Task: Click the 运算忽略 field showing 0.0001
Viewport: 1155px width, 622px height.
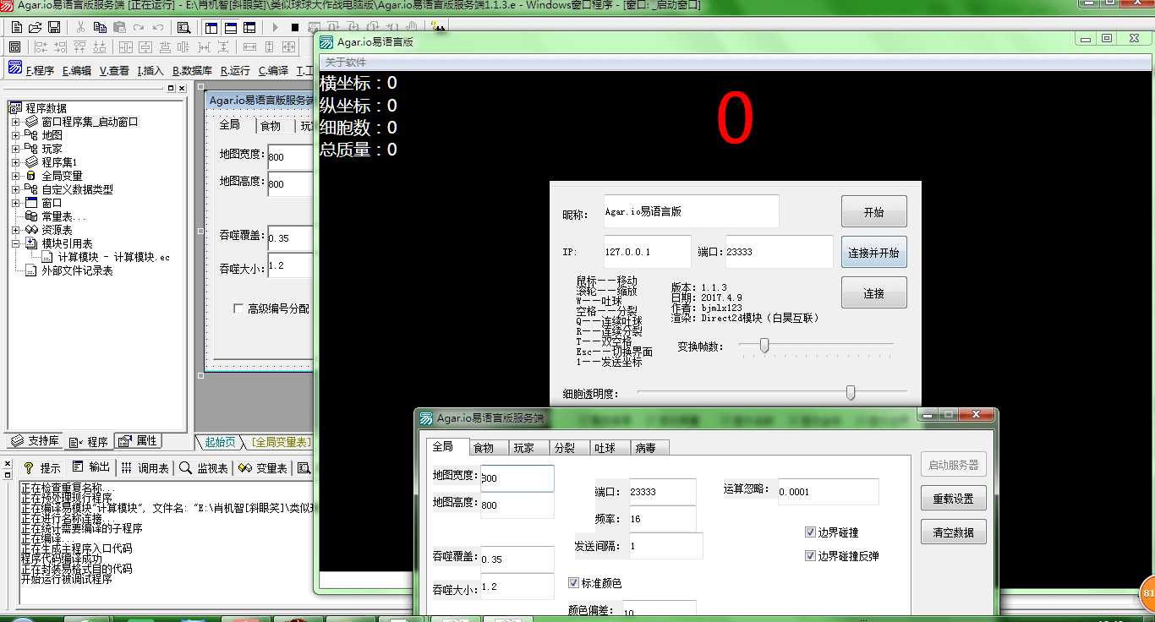Action: point(828,491)
